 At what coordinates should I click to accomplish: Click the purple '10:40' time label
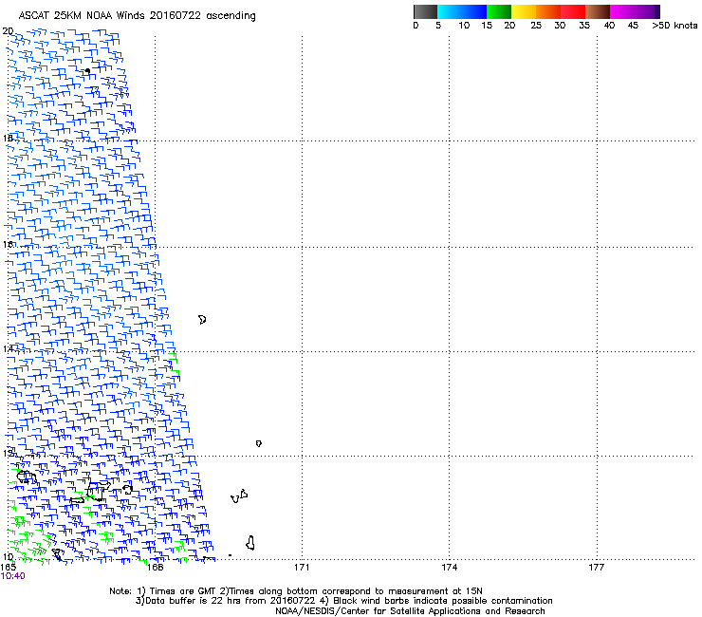[13, 576]
